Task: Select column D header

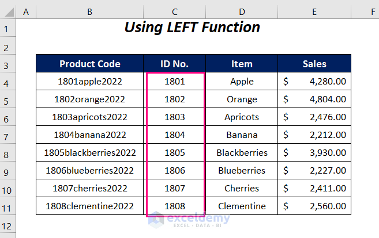Action: click(x=242, y=11)
